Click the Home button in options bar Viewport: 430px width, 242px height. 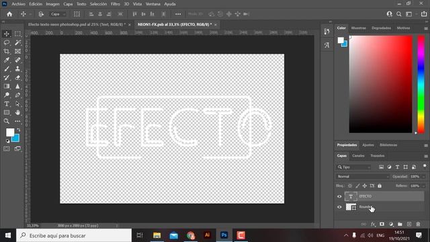click(x=9, y=14)
